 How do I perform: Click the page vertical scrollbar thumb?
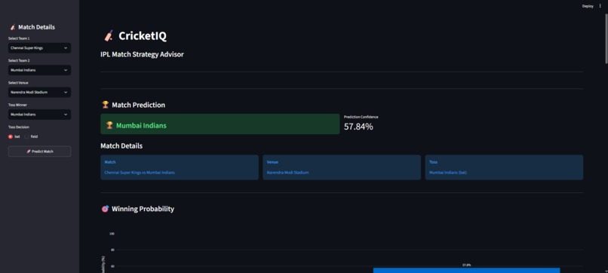(606, 38)
